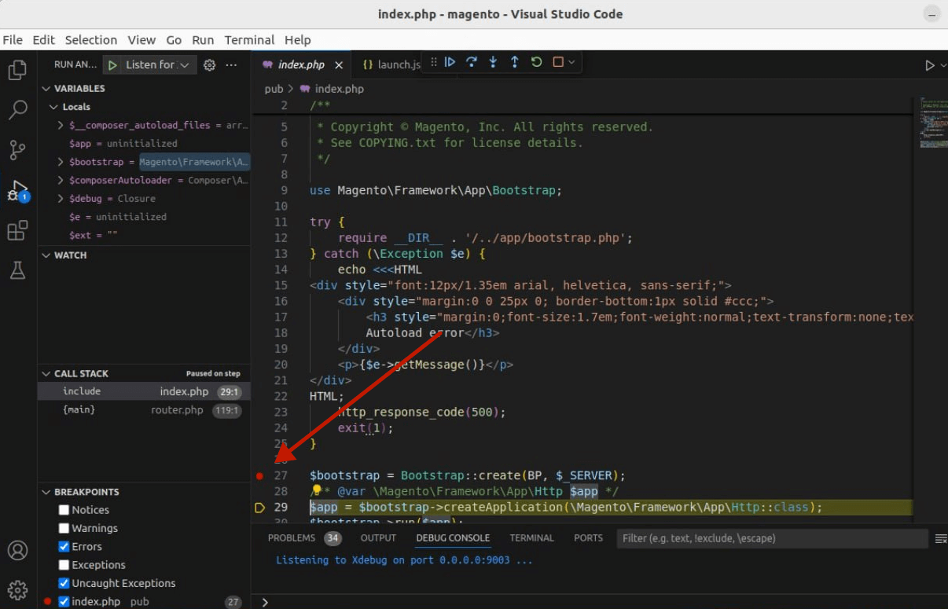Toggle the Warnings breakpoint checkbox
Image resolution: width=948 pixels, height=609 pixels.
(x=64, y=529)
